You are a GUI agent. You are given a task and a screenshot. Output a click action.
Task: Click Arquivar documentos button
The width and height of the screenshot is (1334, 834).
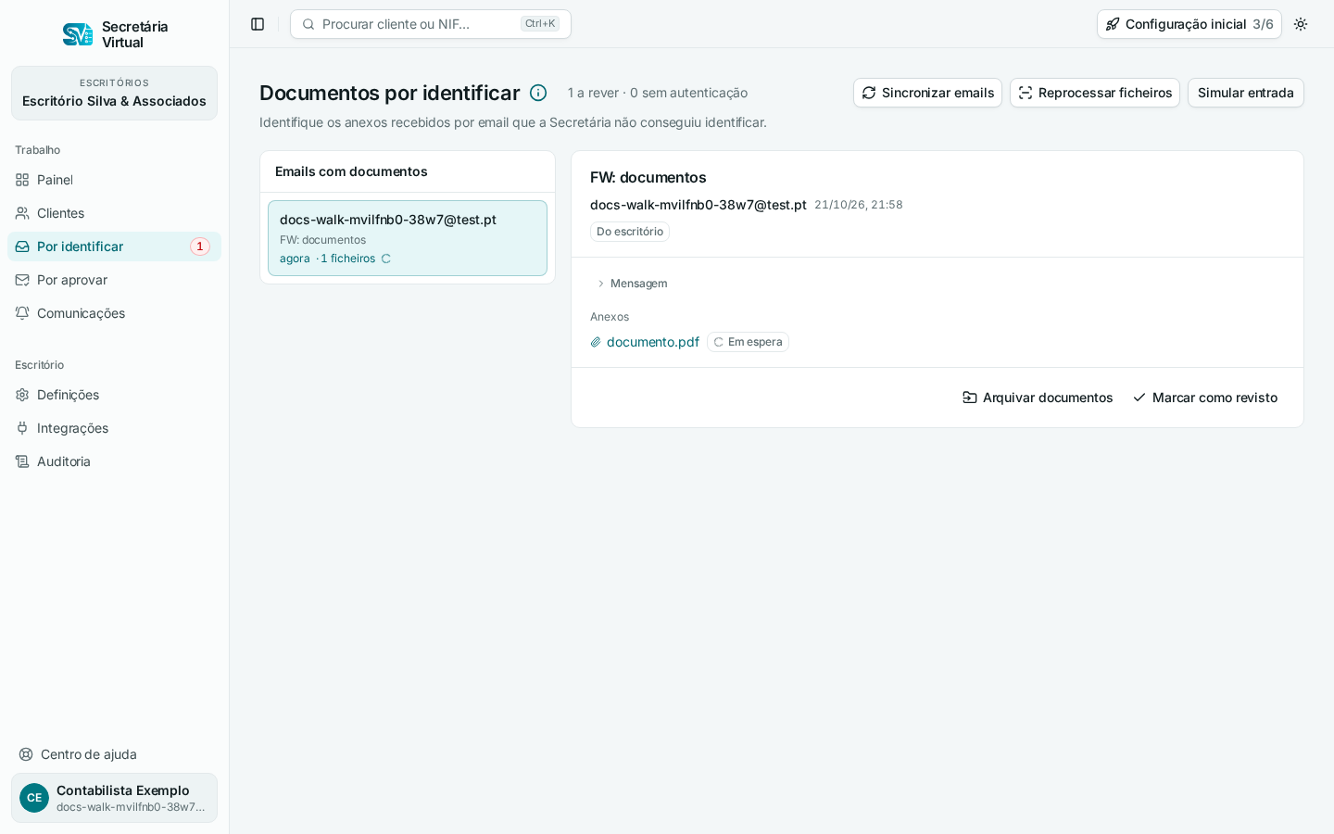1038,398
